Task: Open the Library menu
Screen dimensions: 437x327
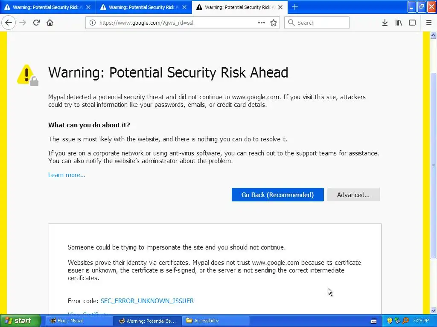Action: 399,23
